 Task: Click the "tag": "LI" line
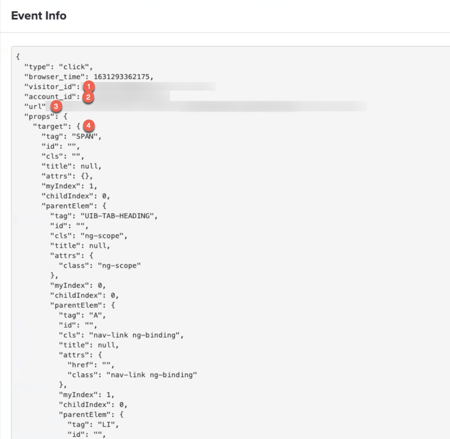(93, 425)
